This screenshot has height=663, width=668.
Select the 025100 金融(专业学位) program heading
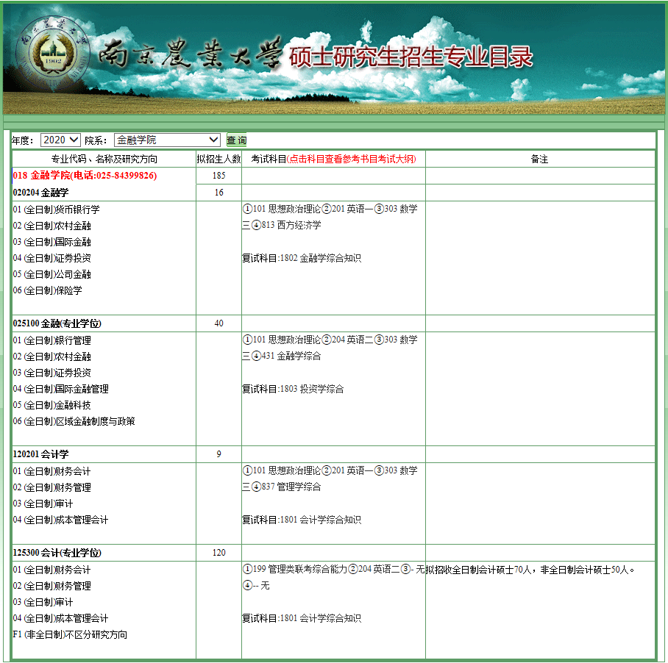57,323
